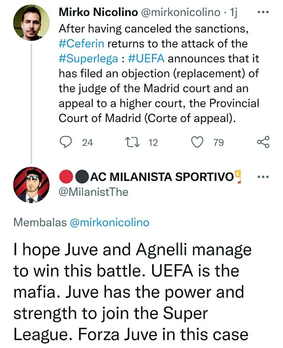283x348 pixels.
Task: Click the reply count 24
Action: (x=87, y=143)
